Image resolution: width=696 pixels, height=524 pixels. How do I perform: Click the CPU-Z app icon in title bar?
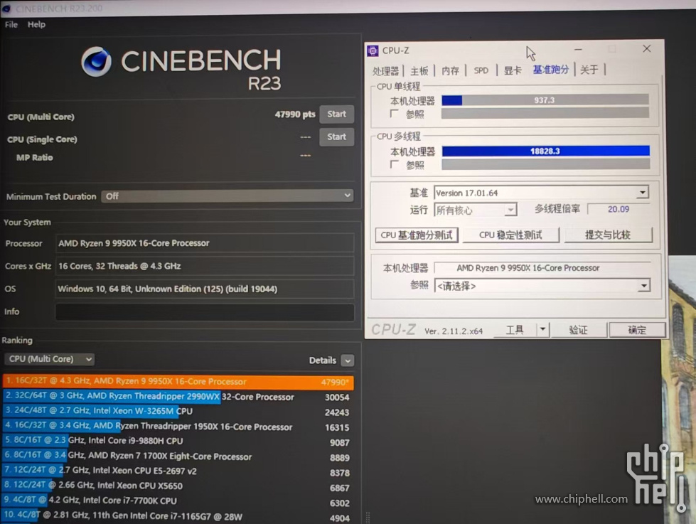[373, 50]
